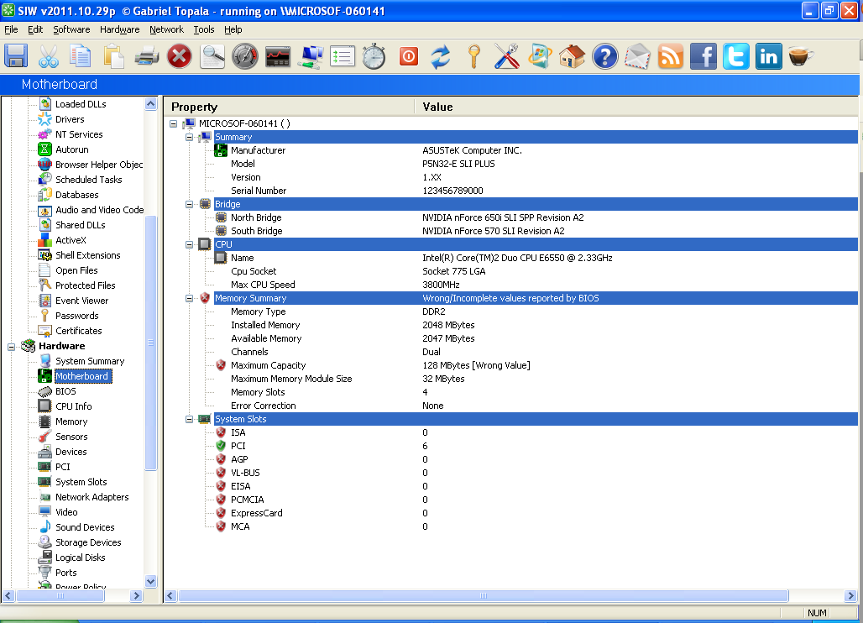Click the checklist toolbar icon

tap(343, 56)
